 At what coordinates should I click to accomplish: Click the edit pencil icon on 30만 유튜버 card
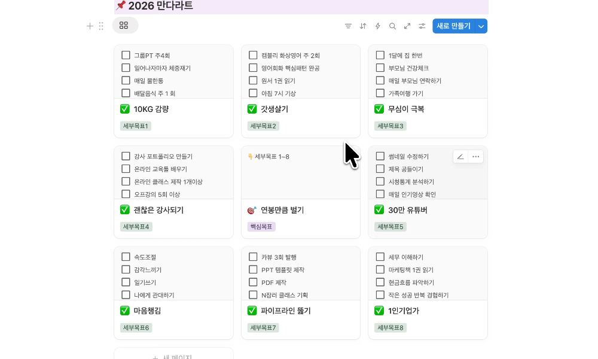[x=460, y=157]
